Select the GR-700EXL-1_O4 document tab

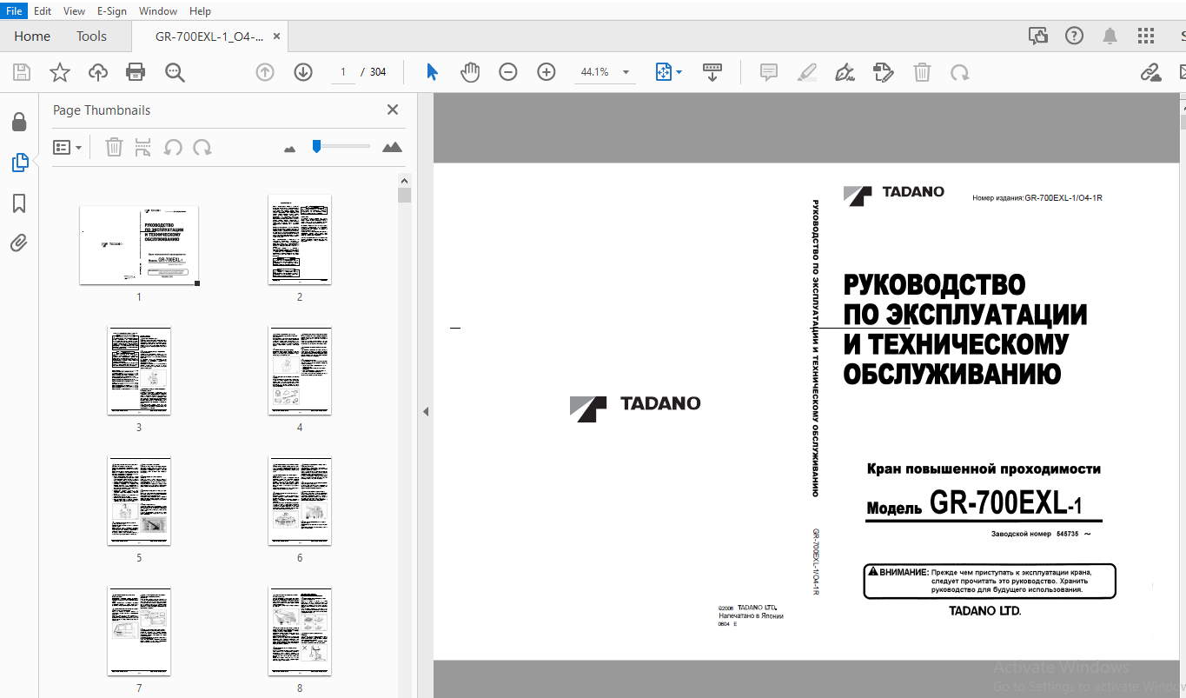(x=209, y=37)
